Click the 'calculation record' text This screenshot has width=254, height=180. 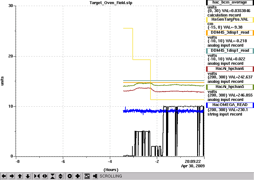(224, 15)
